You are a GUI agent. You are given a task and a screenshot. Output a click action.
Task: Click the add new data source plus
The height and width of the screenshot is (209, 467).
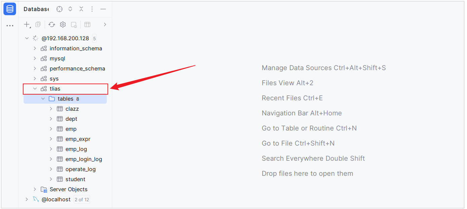tap(27, 24)
